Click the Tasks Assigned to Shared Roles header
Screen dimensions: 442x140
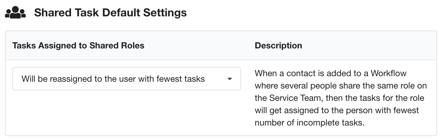78,46
